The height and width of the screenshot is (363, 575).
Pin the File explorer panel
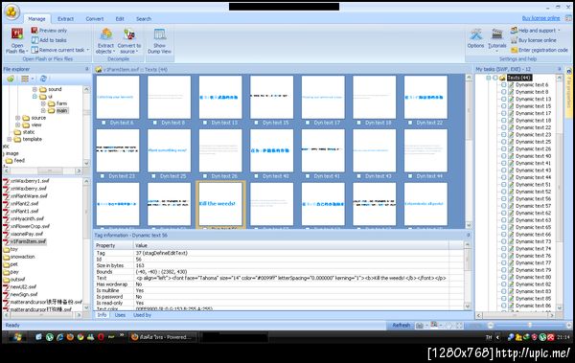coord(87,69)
